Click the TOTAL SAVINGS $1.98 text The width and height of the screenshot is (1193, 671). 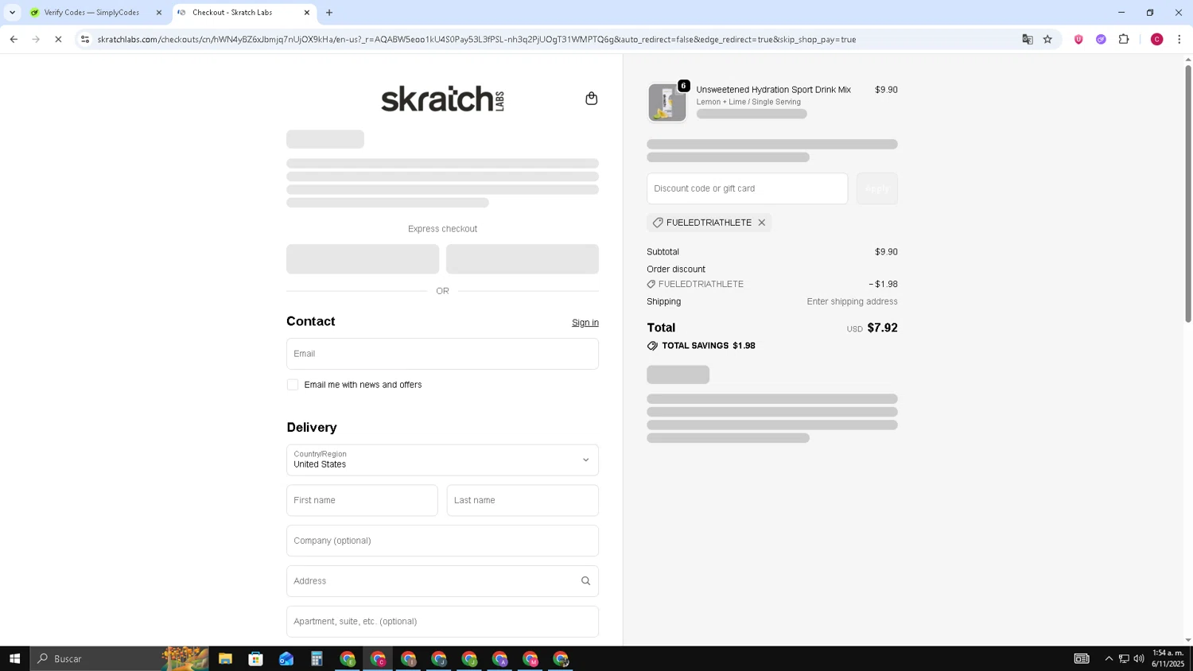(x=709, y=346)
